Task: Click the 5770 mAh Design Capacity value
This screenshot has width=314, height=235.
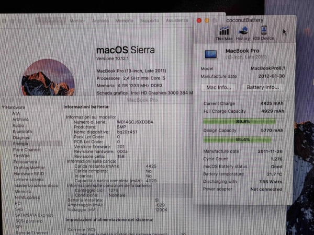Action: pos(272,131)
